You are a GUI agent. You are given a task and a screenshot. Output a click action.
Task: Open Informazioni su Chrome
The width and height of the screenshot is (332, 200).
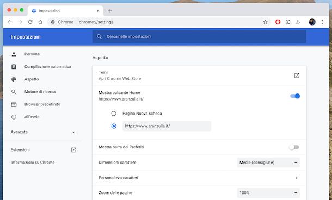33,162
